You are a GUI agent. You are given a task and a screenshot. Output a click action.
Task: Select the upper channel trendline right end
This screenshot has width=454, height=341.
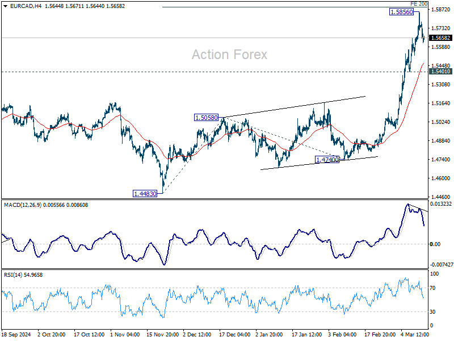(365, 96)
